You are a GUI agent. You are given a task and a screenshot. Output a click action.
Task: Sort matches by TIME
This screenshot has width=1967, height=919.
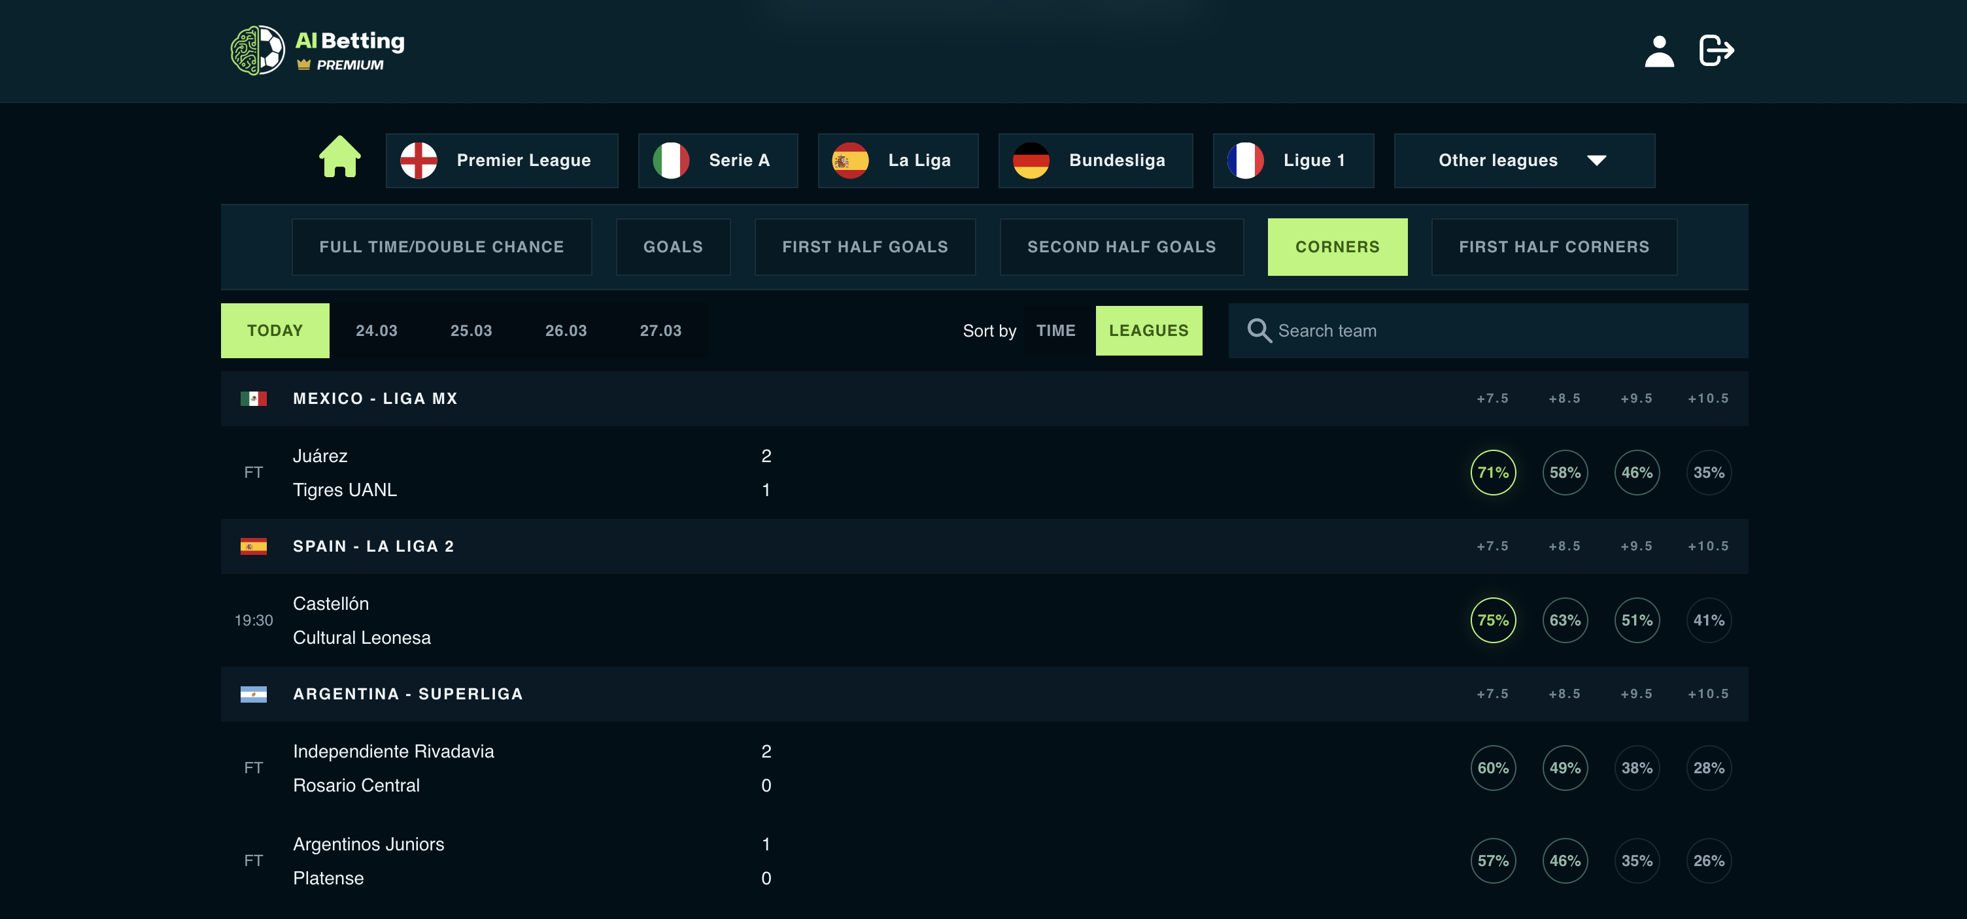1055,331
